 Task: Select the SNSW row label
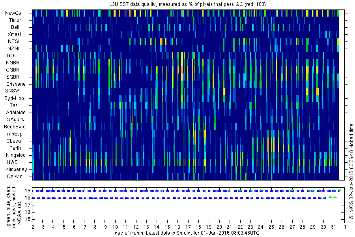point(12,91)
